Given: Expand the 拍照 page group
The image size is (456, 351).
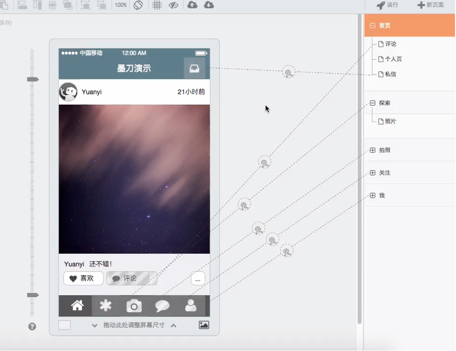Looking at the screenshot, I should click(373, 150).
